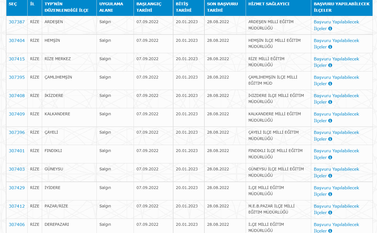This screenshot has height=233, width=377.
Task: Open the 307429 selection link
Action: [17, 188]
